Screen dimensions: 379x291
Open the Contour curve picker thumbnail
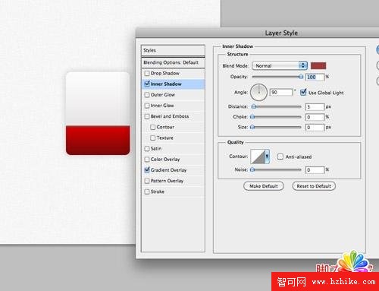click(258, 157)
